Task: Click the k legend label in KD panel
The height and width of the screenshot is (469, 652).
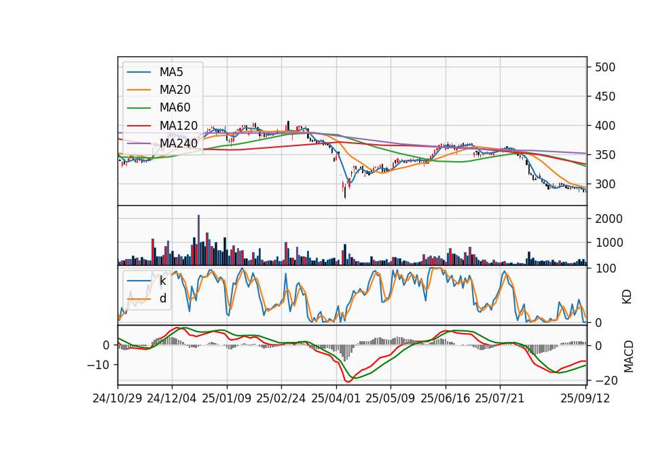Action: tap(162, 281)
